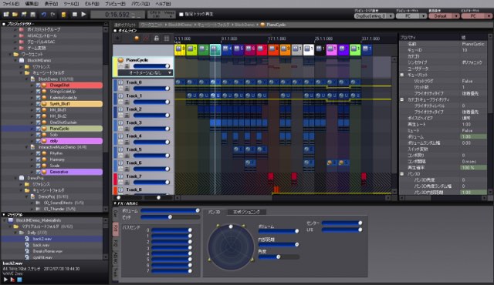Select the yellow block 0 marker
494x285 pixels.
[180, 49]
